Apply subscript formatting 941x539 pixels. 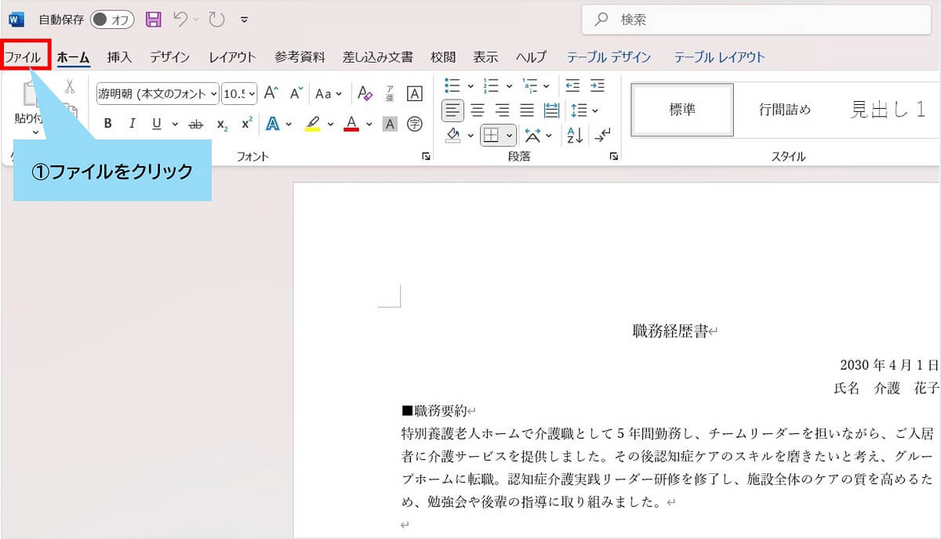[x=222, y=124]
